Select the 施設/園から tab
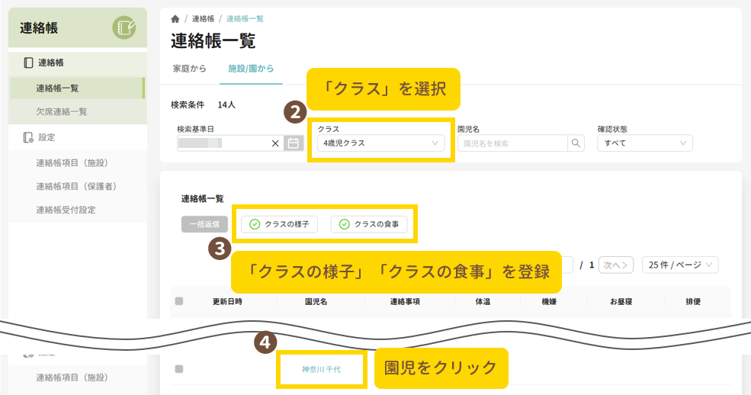The height and width of the screenshot is (395, 751). pos(251,69)
